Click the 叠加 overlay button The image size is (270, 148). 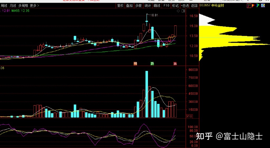129,6
